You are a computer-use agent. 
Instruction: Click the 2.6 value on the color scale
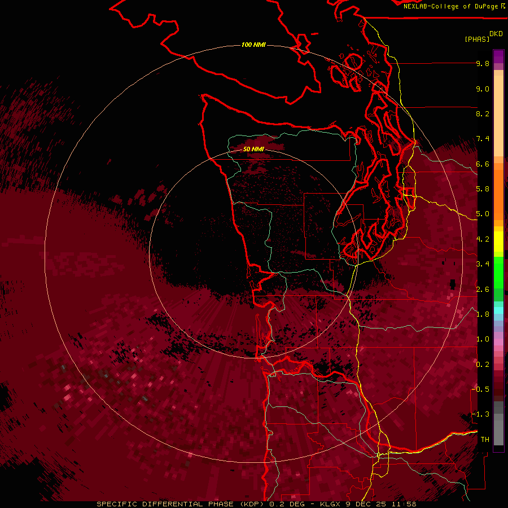483,290
